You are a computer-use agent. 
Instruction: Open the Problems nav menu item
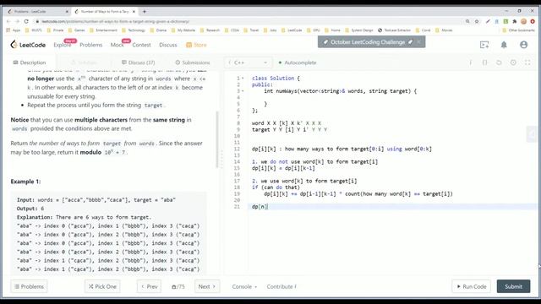click(91, 45)
